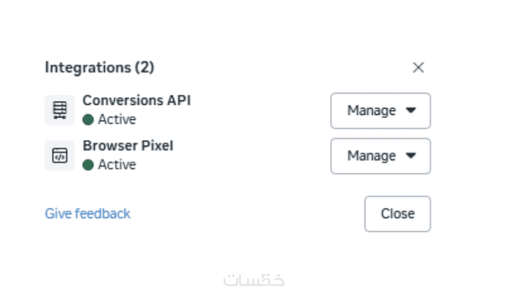This screenshot has height=292, width=508.
Task: Click the word Manage beside Browser Pixel
Action: [x=371, y=156]
